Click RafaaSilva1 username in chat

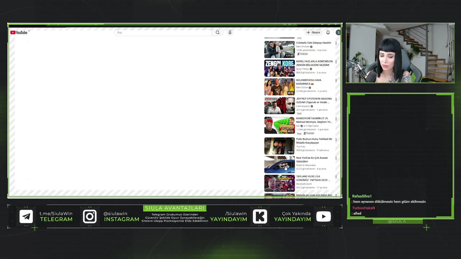coord(362,196)
